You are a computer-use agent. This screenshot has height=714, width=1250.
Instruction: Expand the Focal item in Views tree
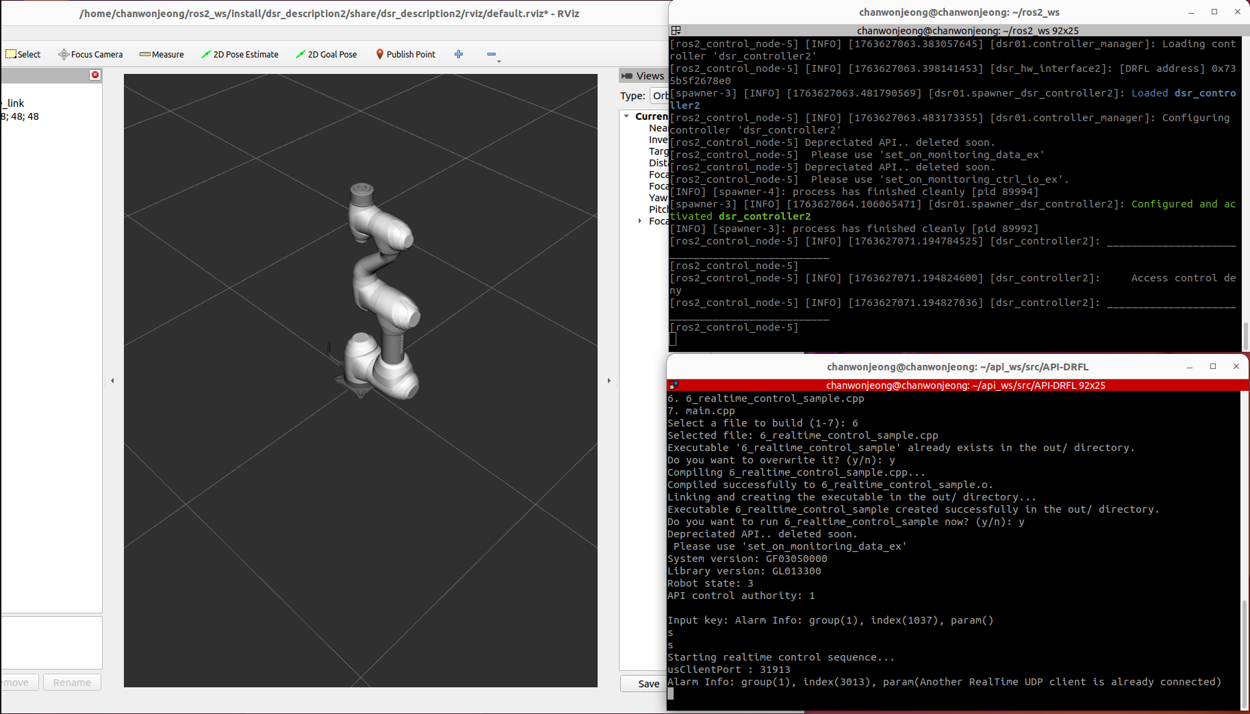640,221
